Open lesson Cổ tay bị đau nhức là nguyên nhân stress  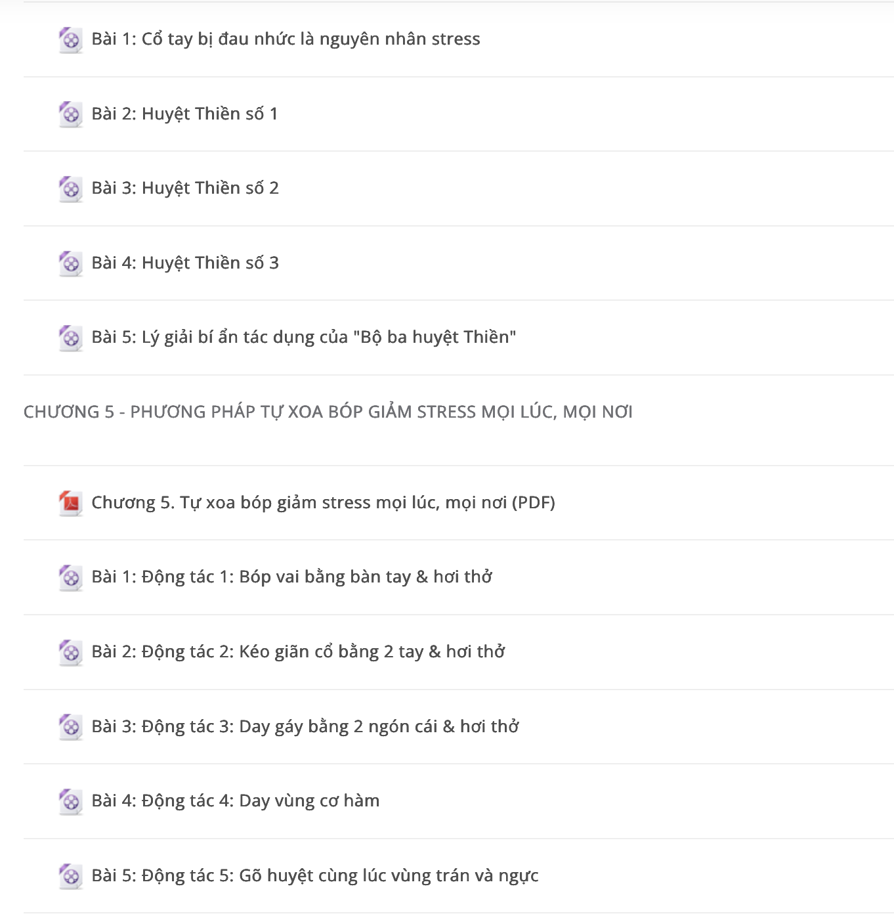(x=286, y=39)
